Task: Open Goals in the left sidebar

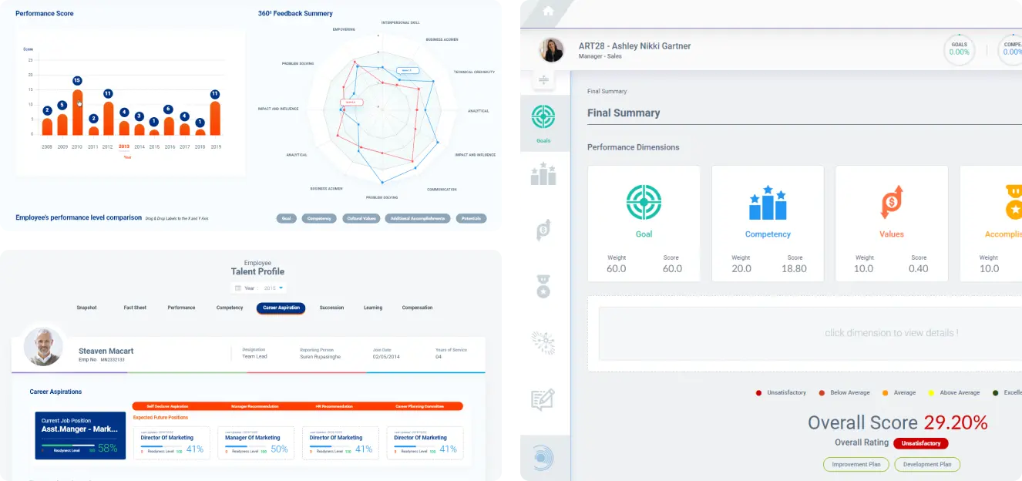Action: 543,121
